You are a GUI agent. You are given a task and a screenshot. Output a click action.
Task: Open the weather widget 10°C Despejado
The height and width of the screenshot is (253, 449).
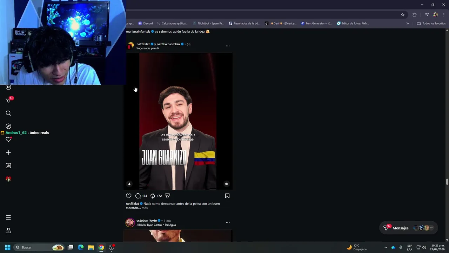pyautogui.click(x=357, y=247)
